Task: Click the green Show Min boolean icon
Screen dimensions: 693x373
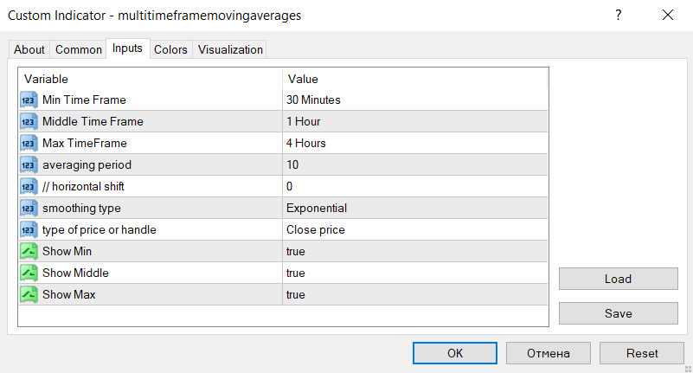Action: (x=29, y=252)
